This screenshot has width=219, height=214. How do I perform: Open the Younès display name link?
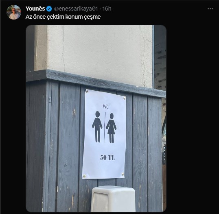[35, 9]
